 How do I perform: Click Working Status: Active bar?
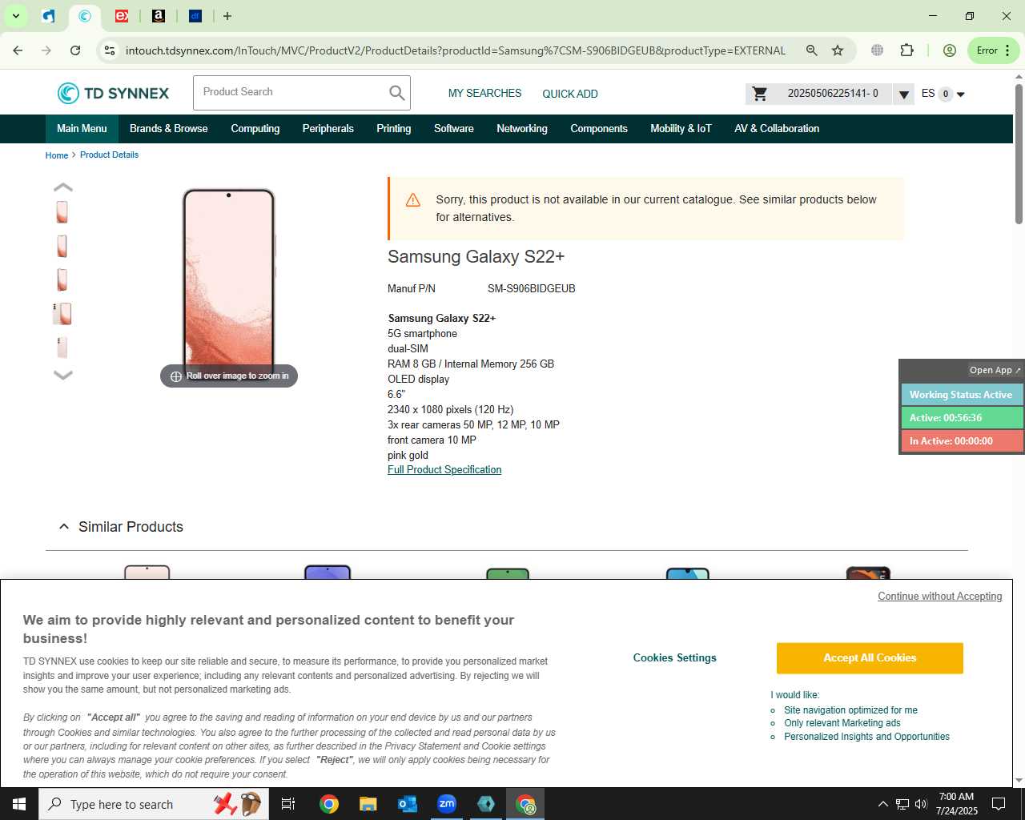coord(962,395)
